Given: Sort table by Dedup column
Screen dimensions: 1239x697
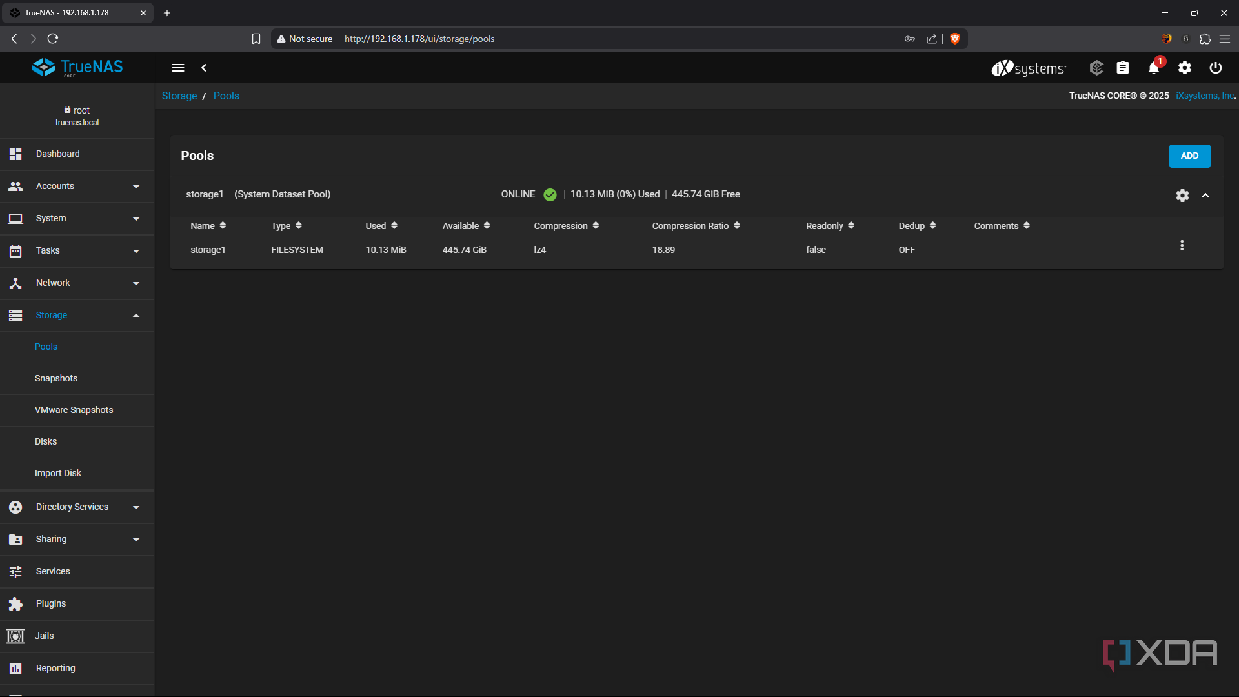Looking at the screenshot, I should tap(917, 227).
